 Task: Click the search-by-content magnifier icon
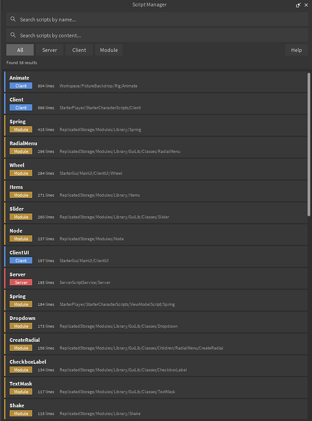(13, 35)
